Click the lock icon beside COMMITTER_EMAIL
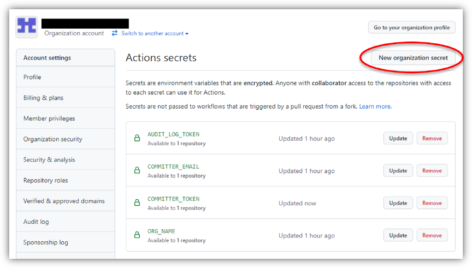 tap(137, 170)
